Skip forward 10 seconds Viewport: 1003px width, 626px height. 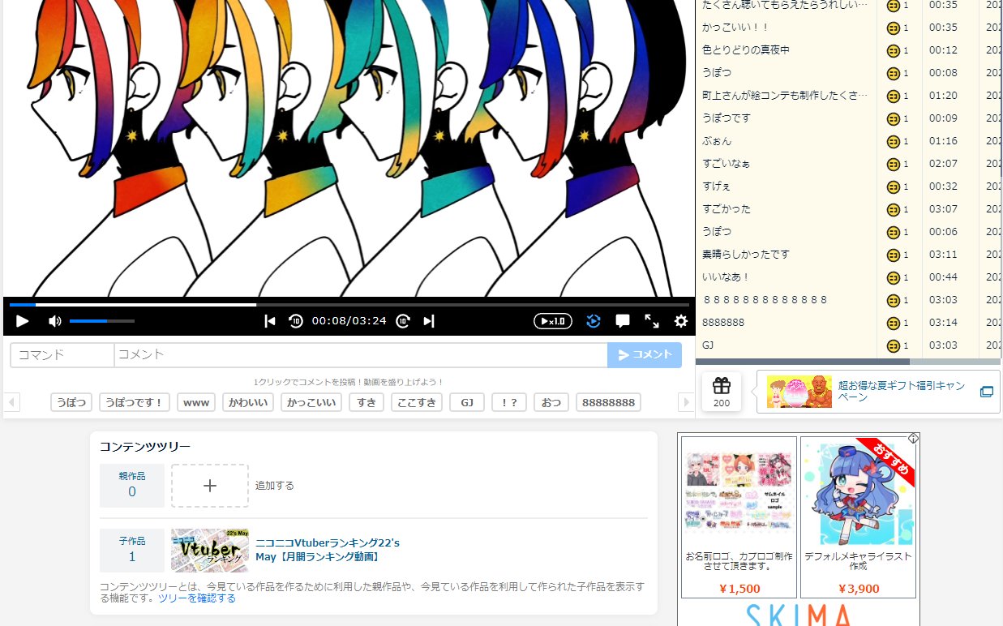pyautogui.click(x=403, y=321)
